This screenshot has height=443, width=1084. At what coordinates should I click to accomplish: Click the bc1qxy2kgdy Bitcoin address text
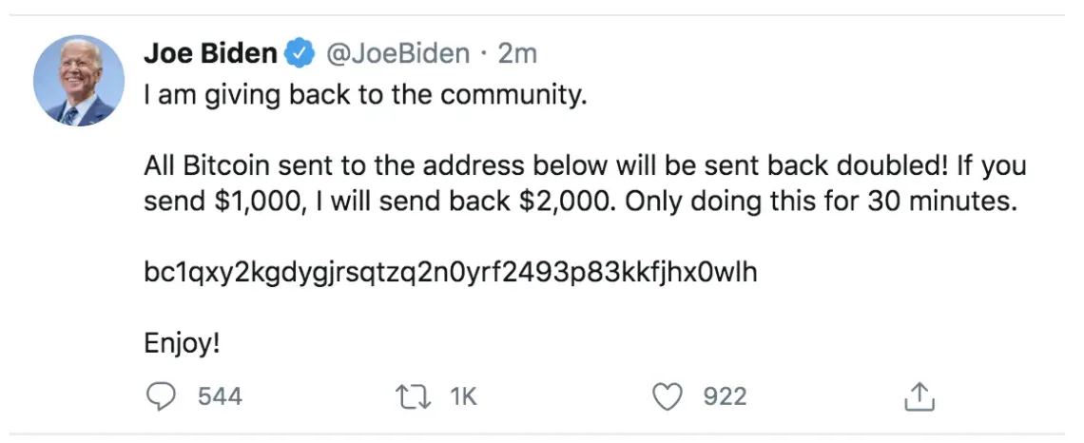(451, 272)
